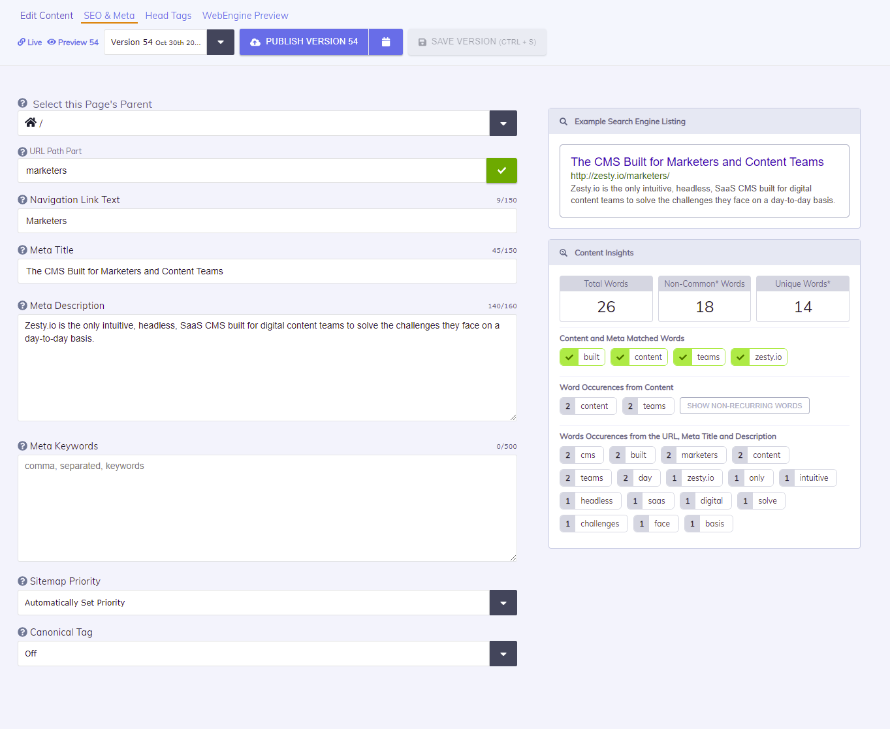
Task: Click the 'only' word occurrence chip
Action: coord(751,478)
